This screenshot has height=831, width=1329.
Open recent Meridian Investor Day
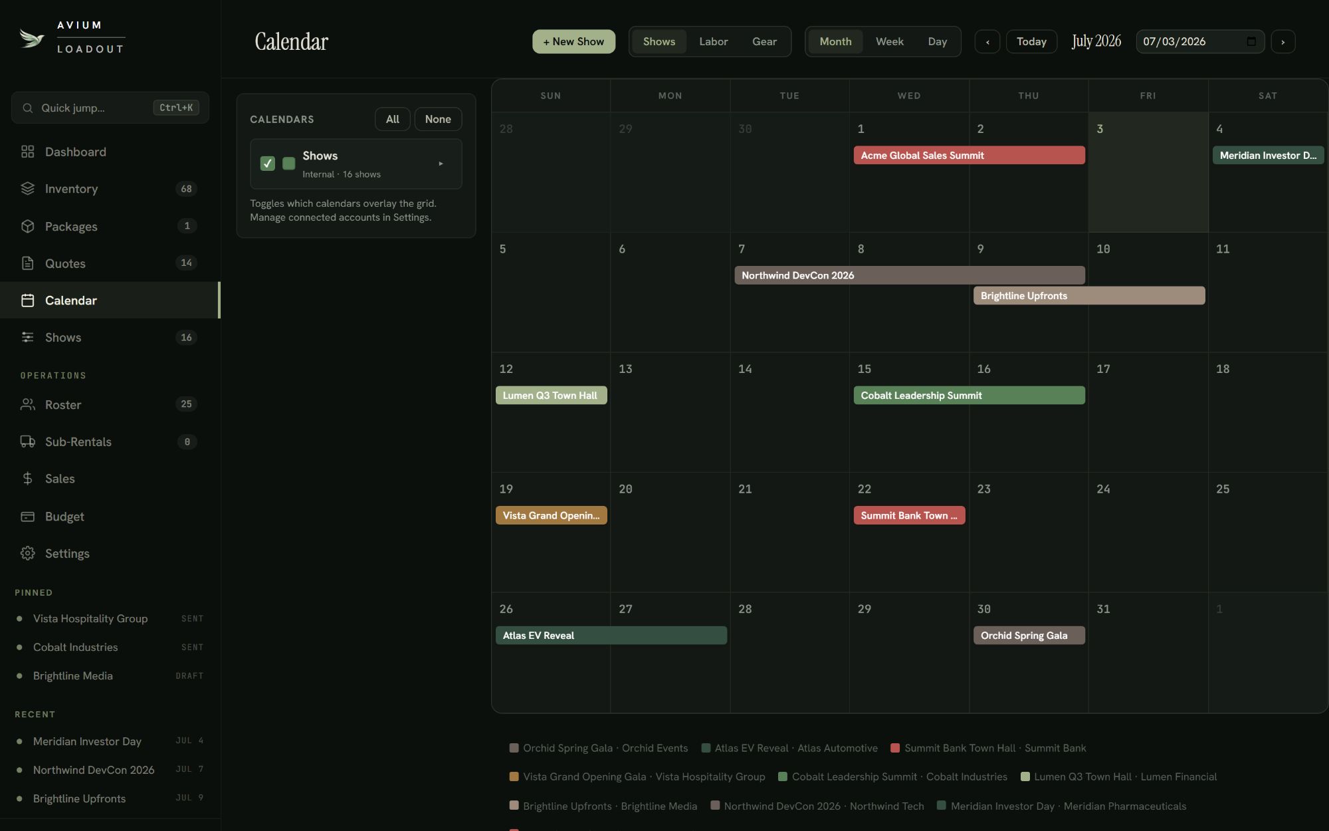click(x=110, y=741)
